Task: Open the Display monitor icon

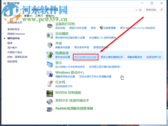Action: click(50, 65)
